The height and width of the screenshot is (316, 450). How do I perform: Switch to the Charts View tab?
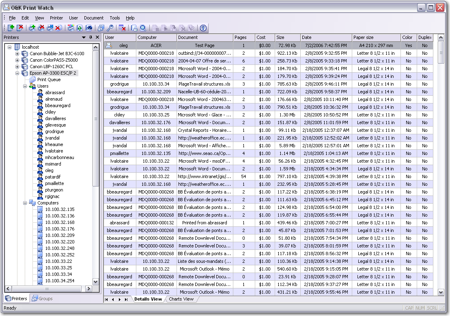[x=181, y=299]
